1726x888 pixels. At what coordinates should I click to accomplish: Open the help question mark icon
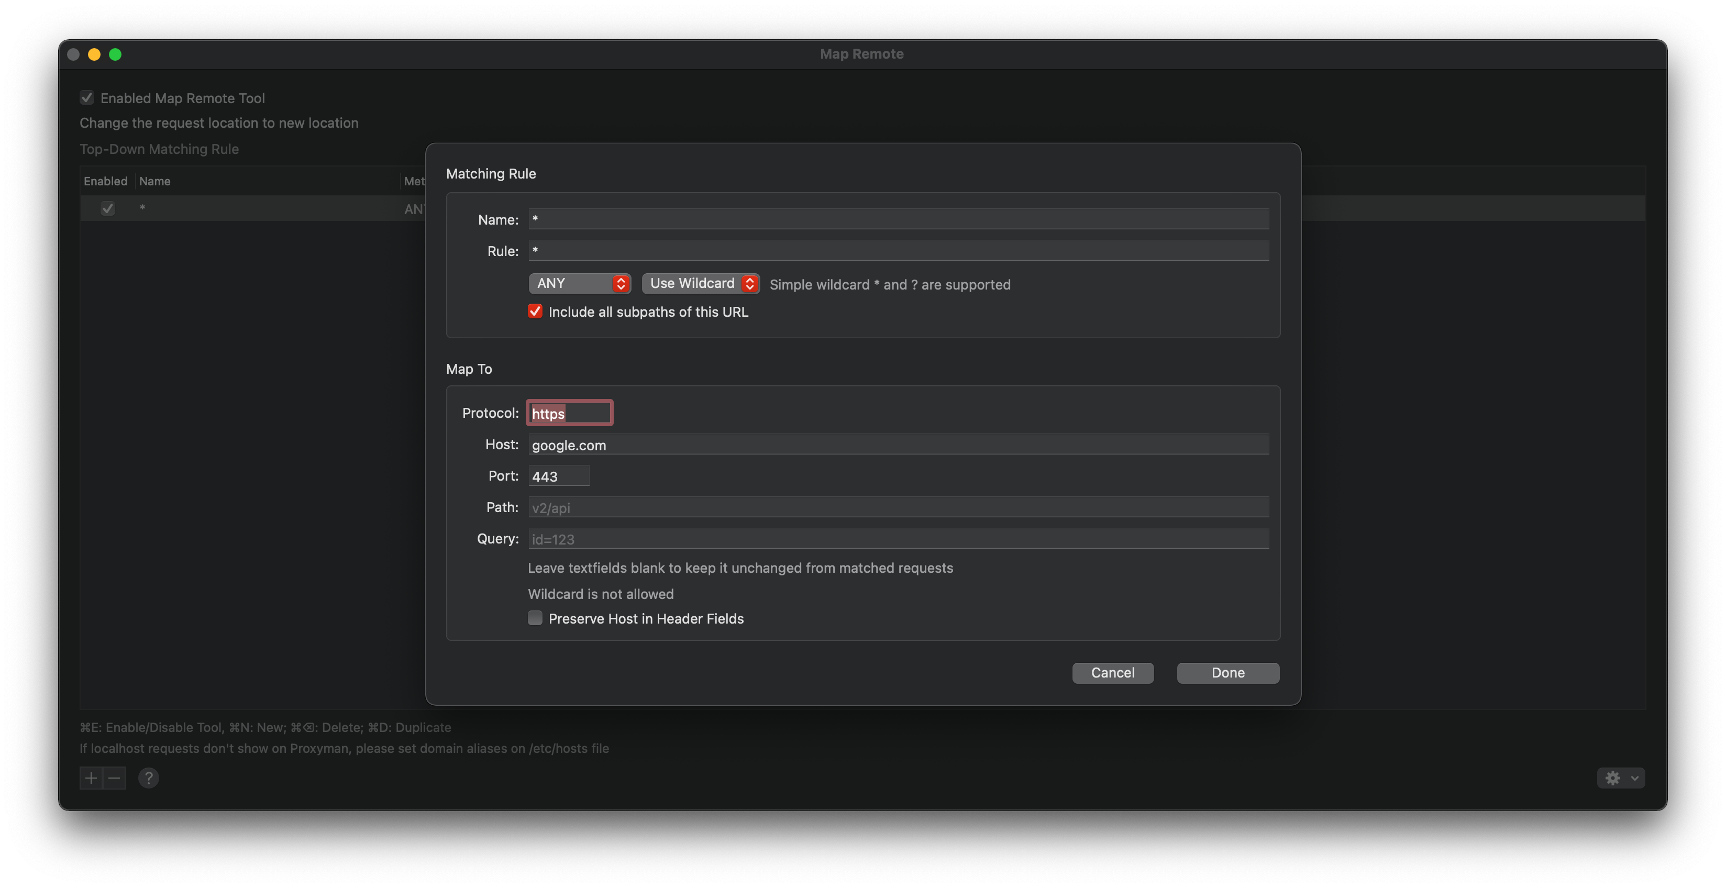[148, 778]
